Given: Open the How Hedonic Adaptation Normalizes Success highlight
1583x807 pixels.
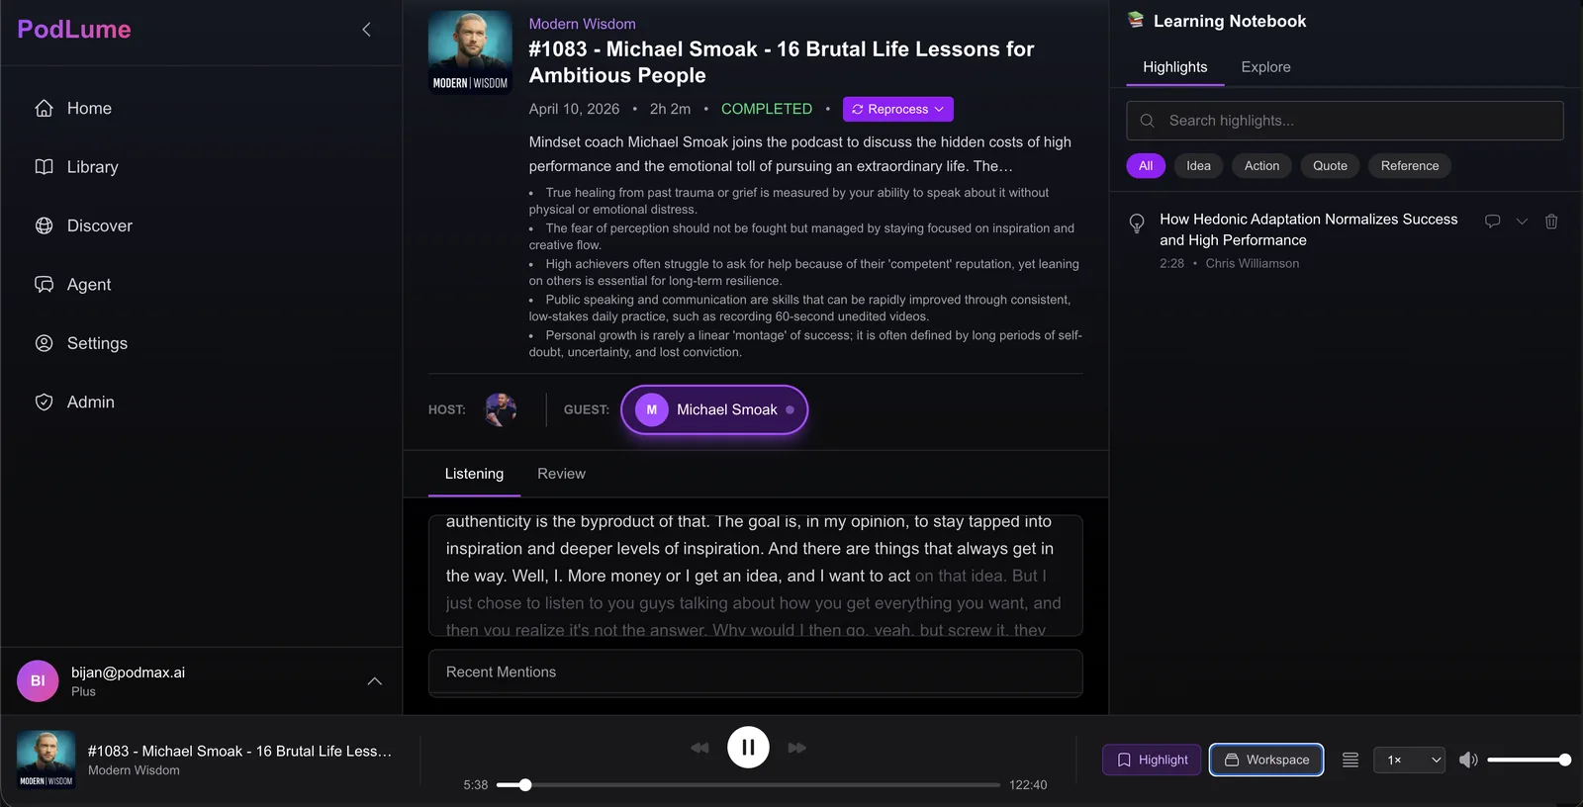Looking at the screenshot, I should point(1308,229).
